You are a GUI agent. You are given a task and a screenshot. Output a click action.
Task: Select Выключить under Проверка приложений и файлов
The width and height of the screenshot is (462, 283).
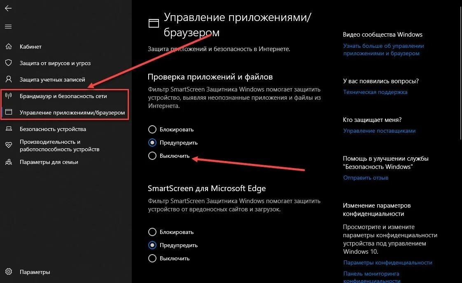click(152, 156)
